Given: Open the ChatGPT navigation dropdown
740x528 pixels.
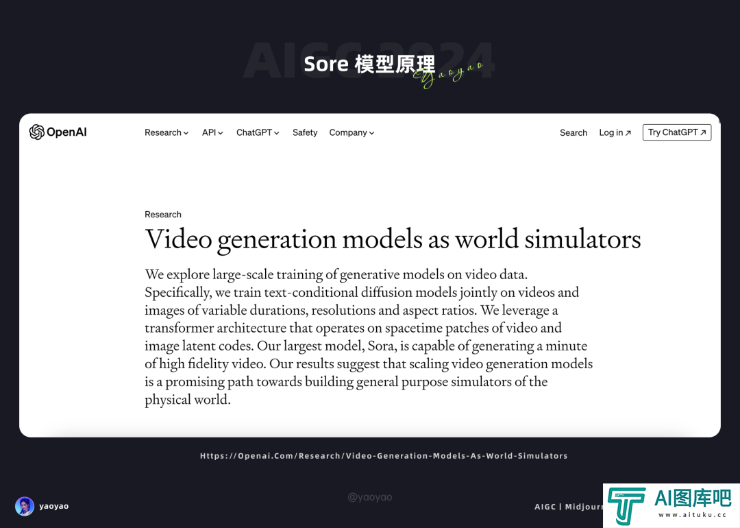Looking at the screenshot, I should click(258, 133).
